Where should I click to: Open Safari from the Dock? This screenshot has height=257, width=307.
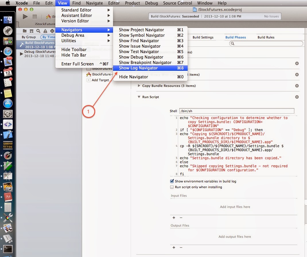(x=8, y=52)
